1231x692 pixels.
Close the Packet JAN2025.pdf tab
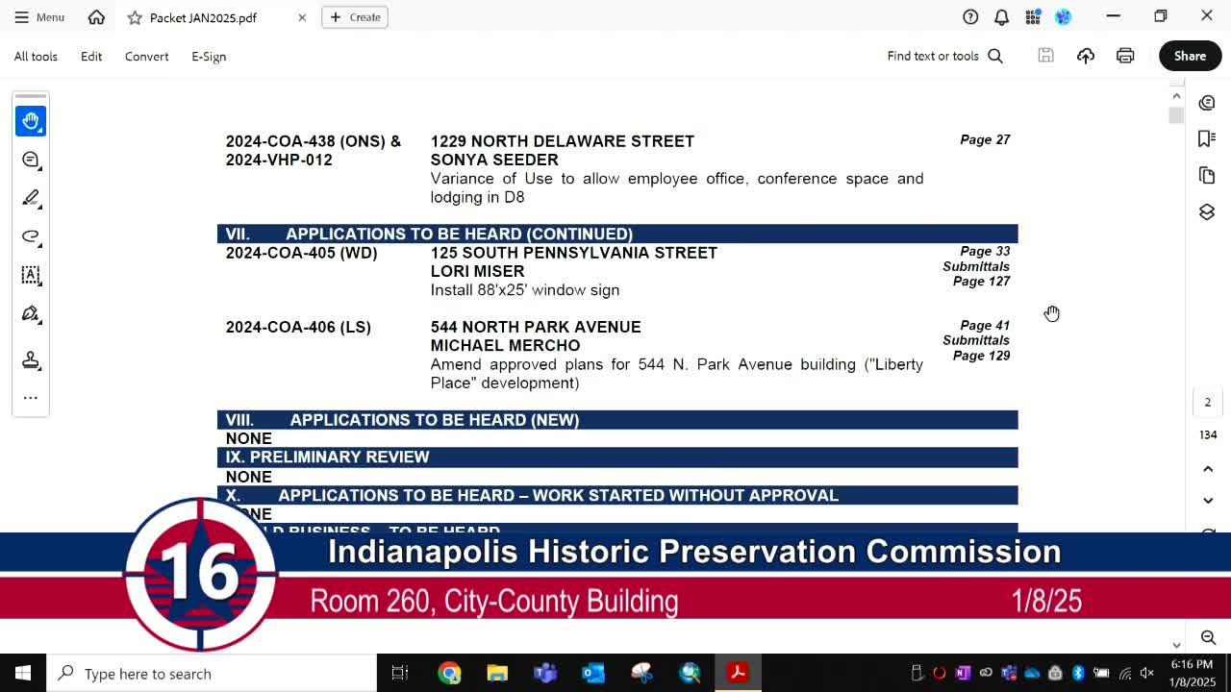point(302,17)
